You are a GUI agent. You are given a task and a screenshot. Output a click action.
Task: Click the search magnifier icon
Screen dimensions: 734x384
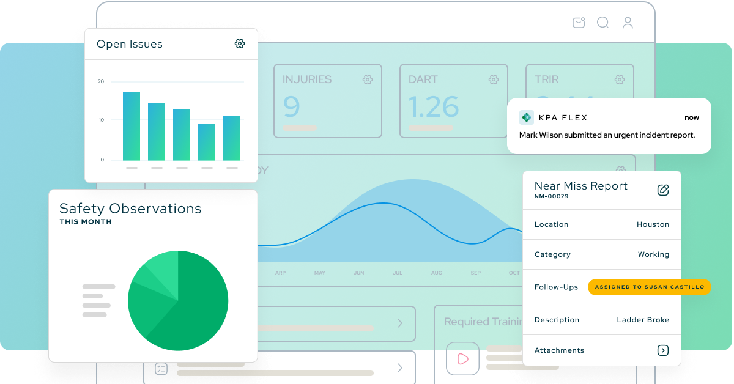(602, 23)
